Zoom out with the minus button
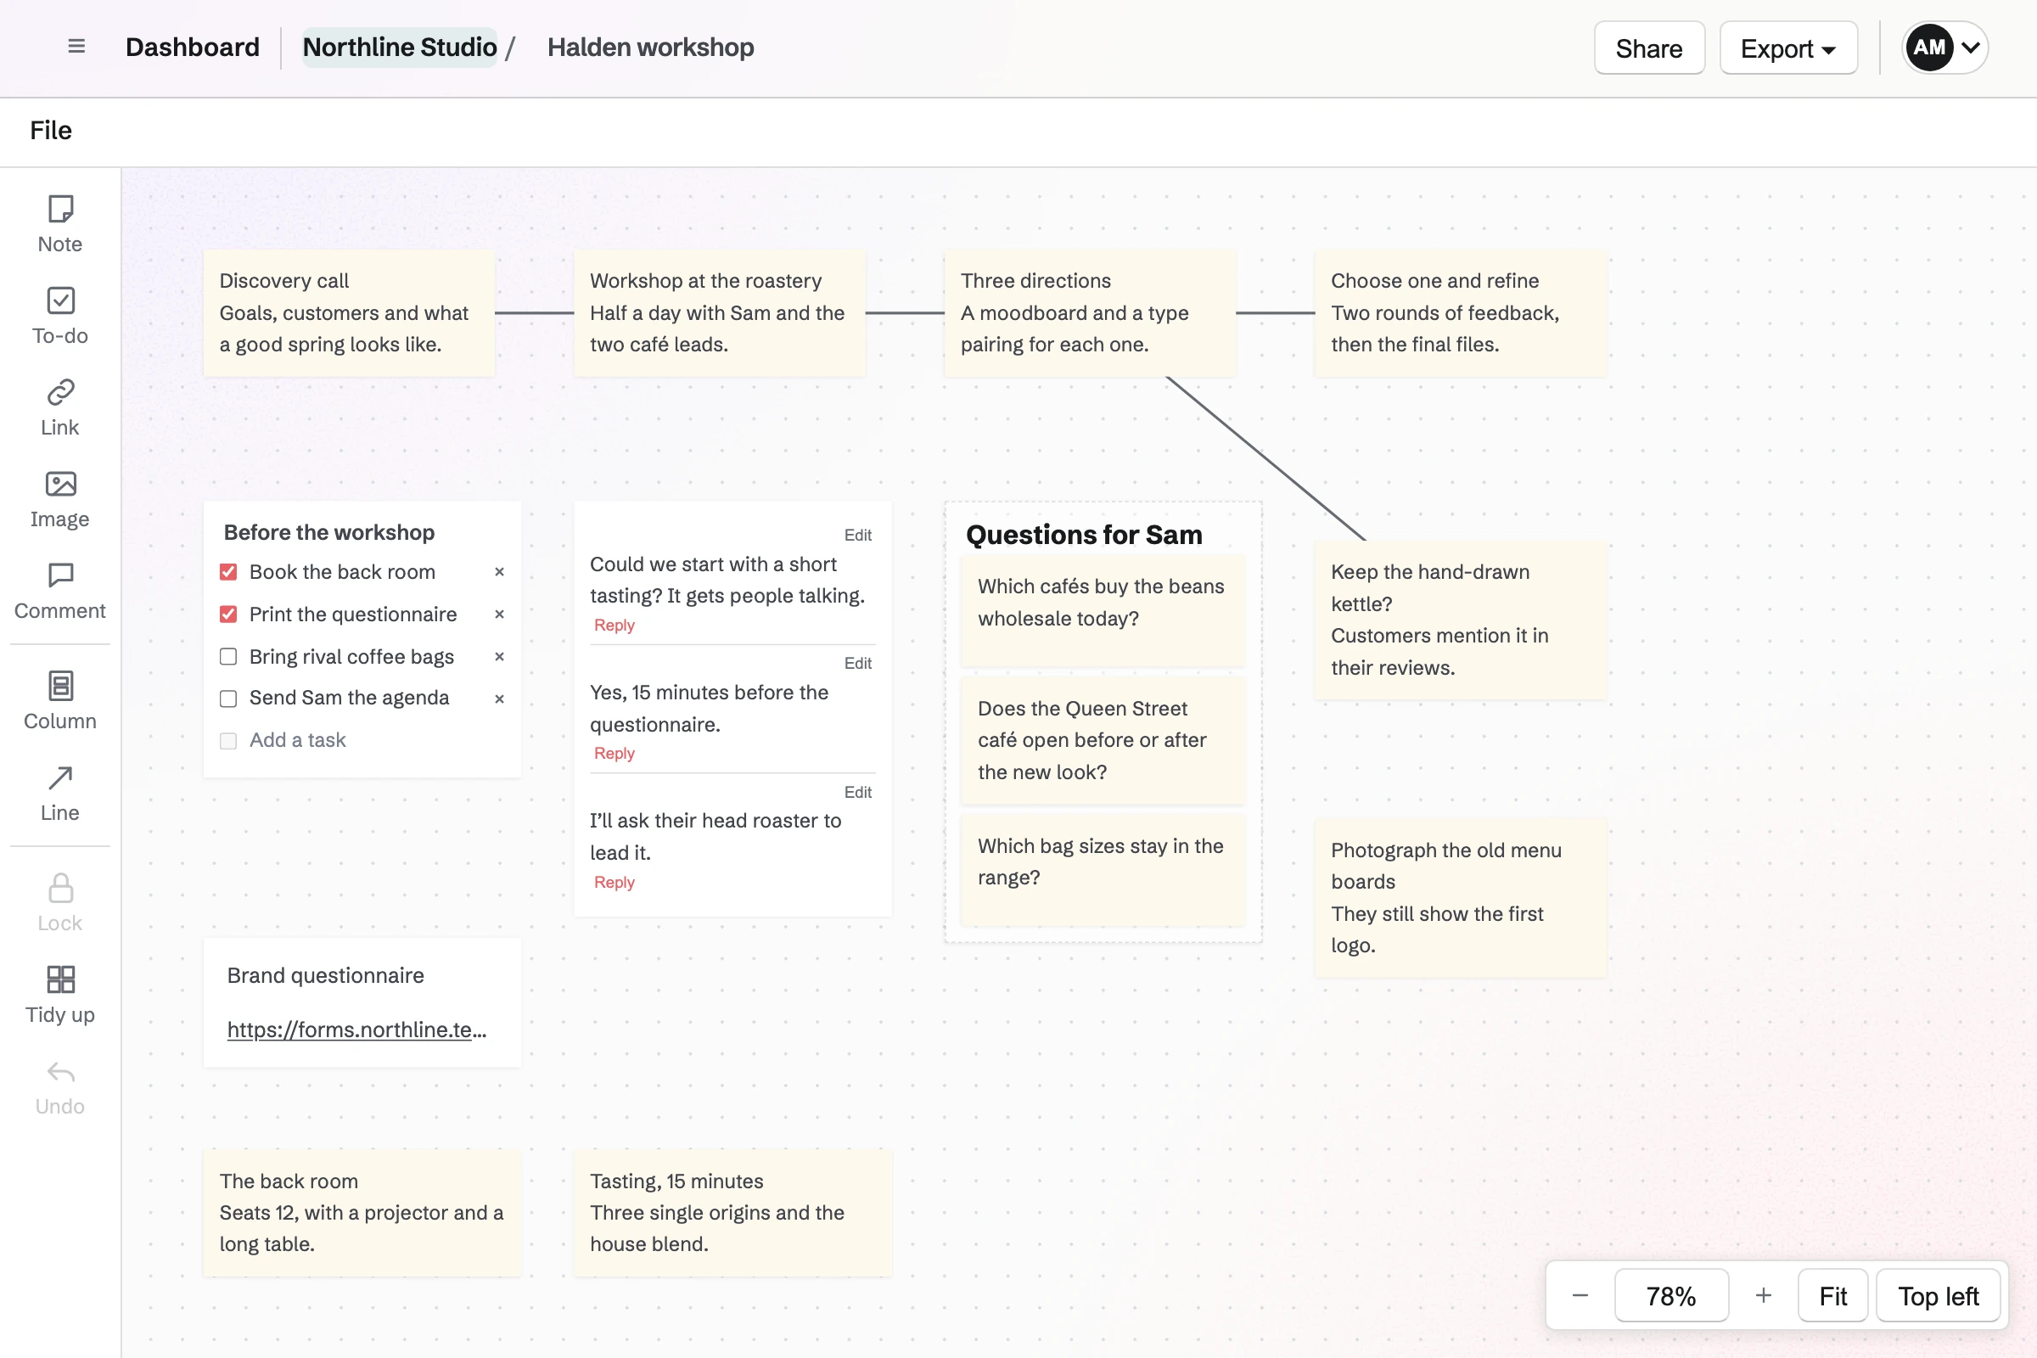This screenshot has width=2037, height=1358. [1580, 1296]
